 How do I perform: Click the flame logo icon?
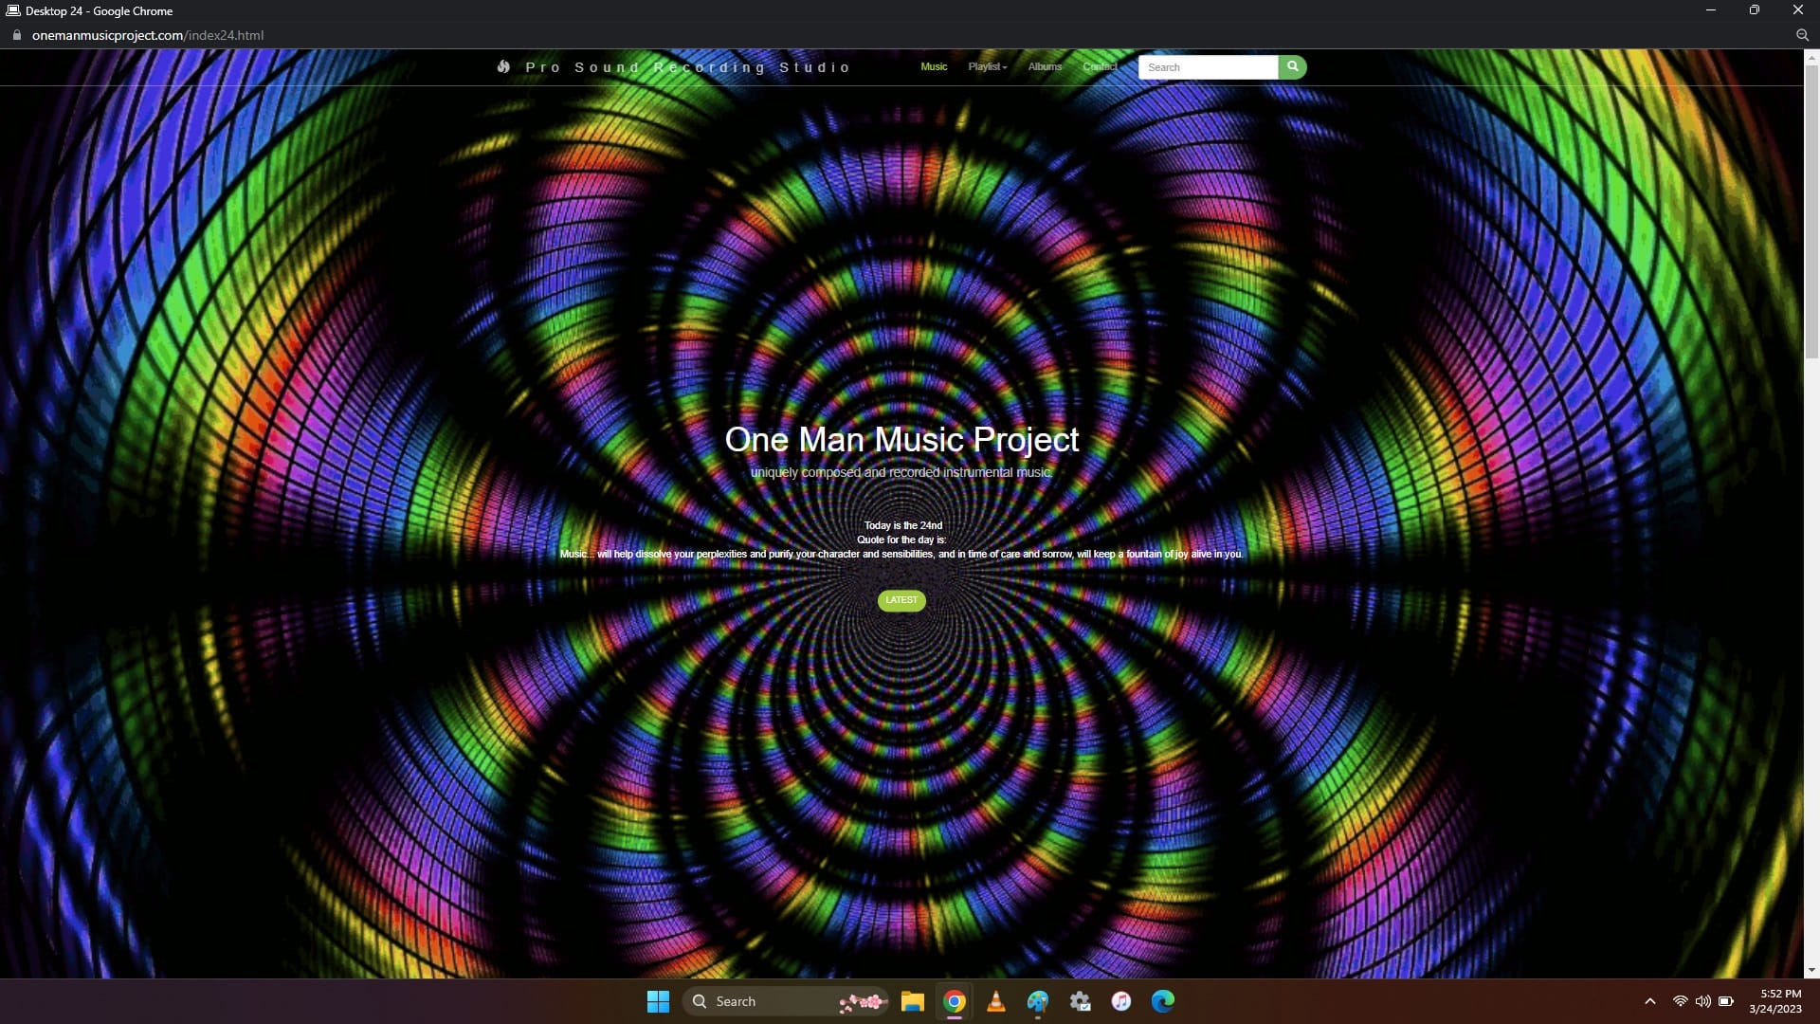pos(503,67)
